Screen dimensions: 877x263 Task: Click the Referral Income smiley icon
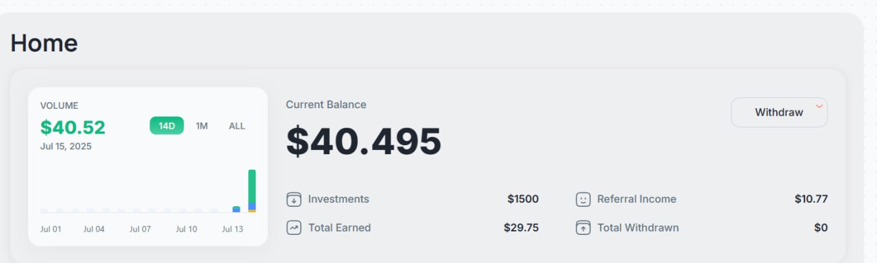pyautogui.click(x=583, y=200)
